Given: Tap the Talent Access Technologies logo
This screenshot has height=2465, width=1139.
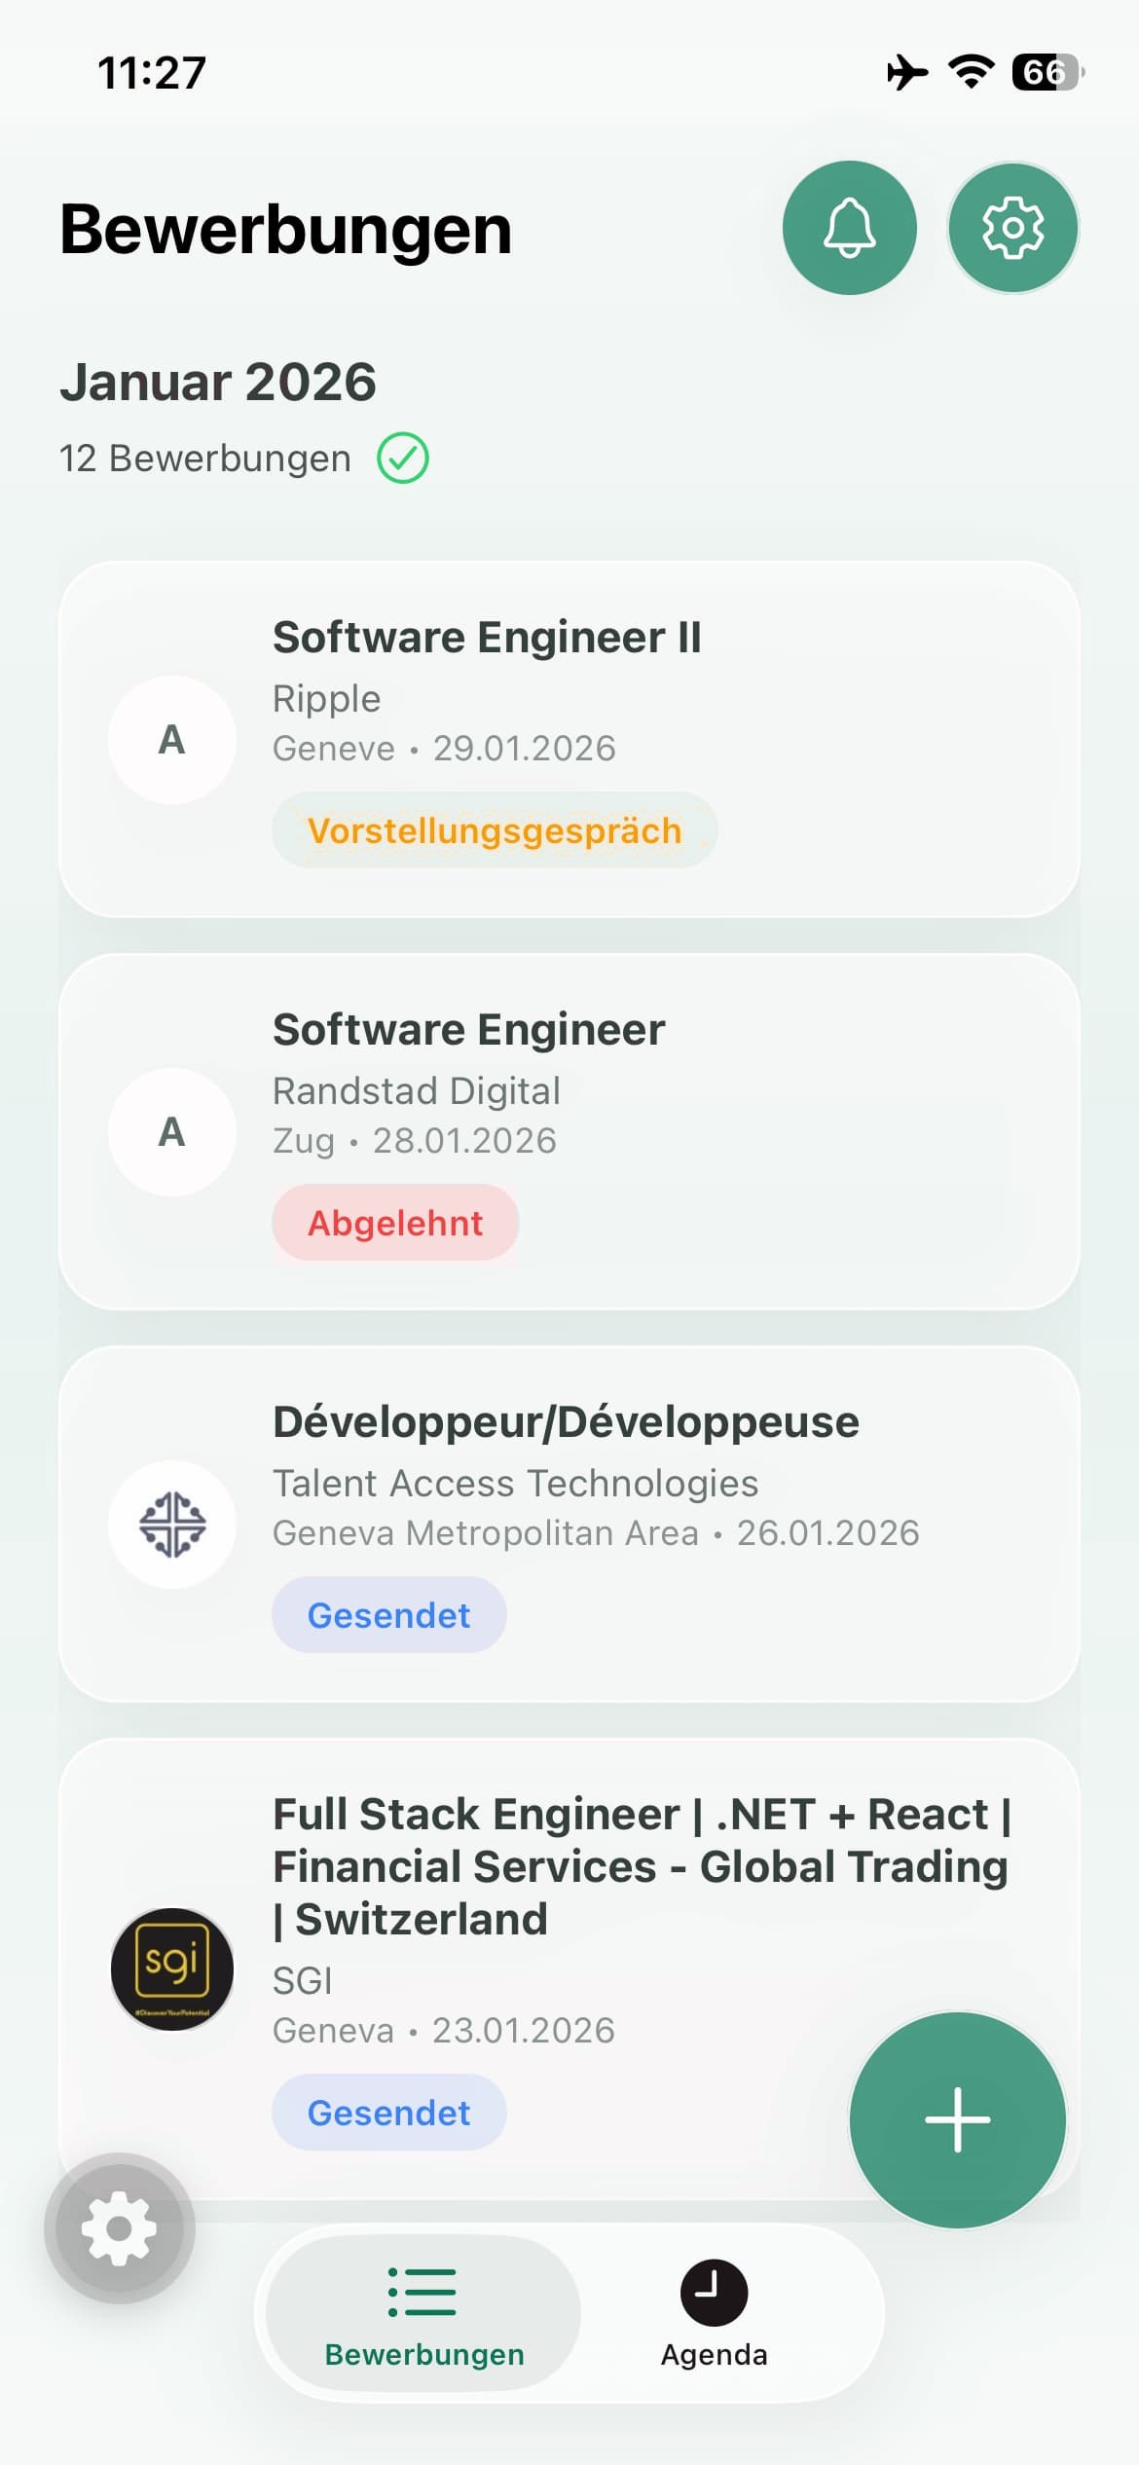Looking at the screenshot, I should [172, 1525].
